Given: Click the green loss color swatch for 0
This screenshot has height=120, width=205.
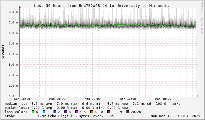Looking at the screenshot, I should [x=33, y=112].
